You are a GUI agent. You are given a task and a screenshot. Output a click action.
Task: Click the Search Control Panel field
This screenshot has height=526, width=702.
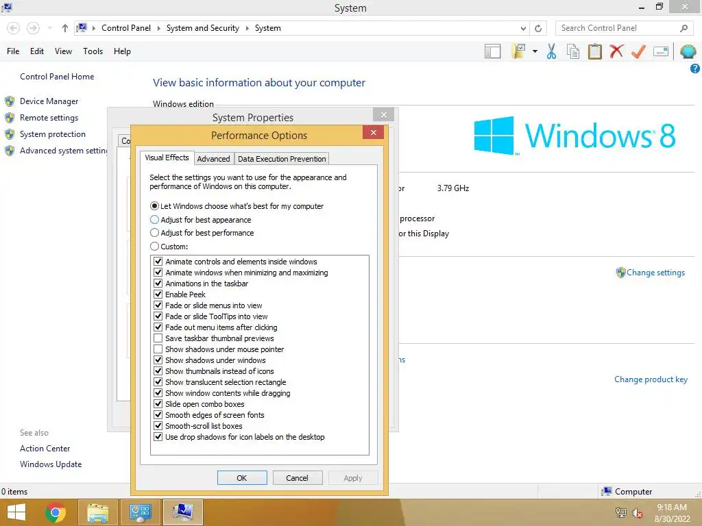coord(625,28)
